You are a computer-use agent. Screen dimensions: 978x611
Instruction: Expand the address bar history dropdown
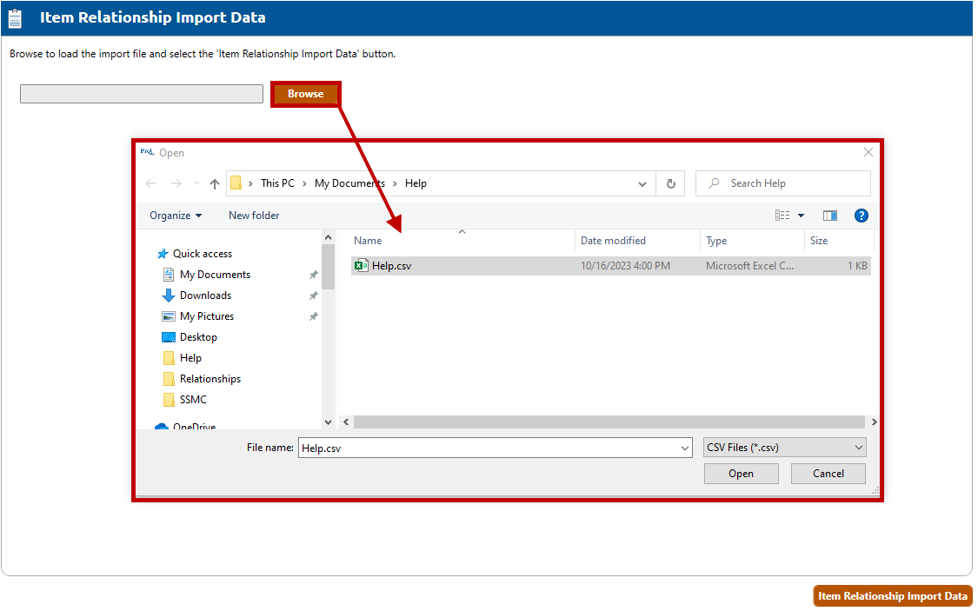click(642, 183)
